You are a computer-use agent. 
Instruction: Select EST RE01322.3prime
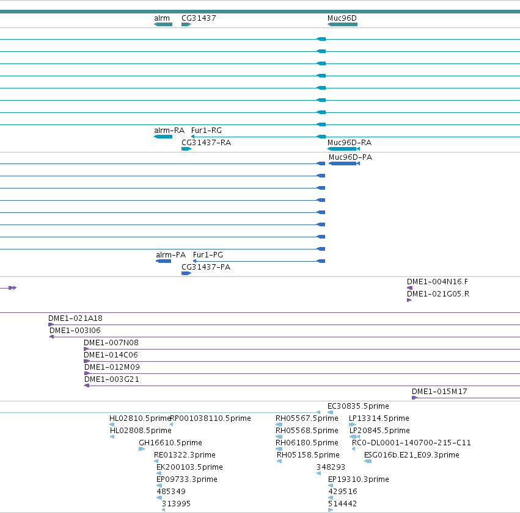156,461
